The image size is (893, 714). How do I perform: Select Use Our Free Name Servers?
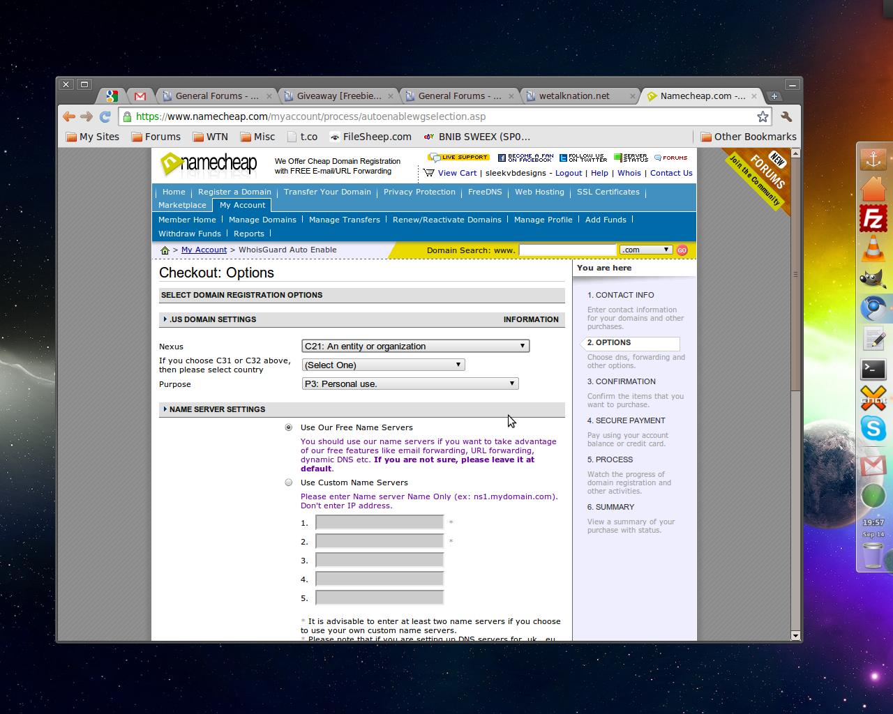point(289,427)
